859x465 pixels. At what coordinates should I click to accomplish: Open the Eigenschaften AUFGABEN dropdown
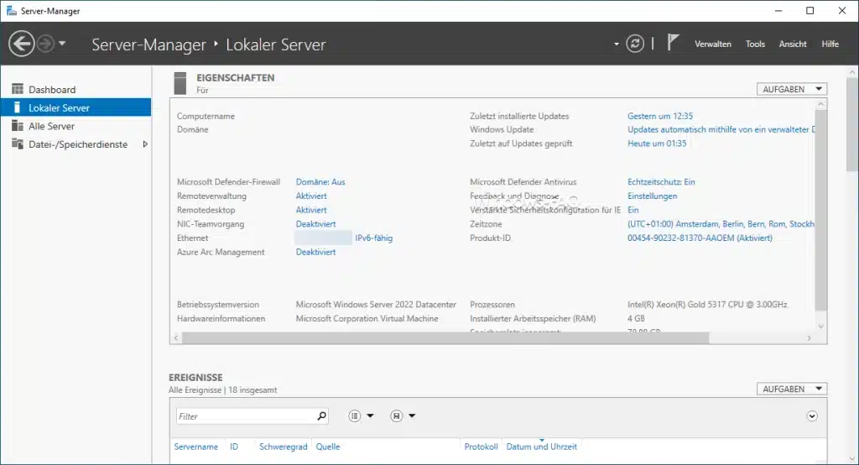point(792,89)
